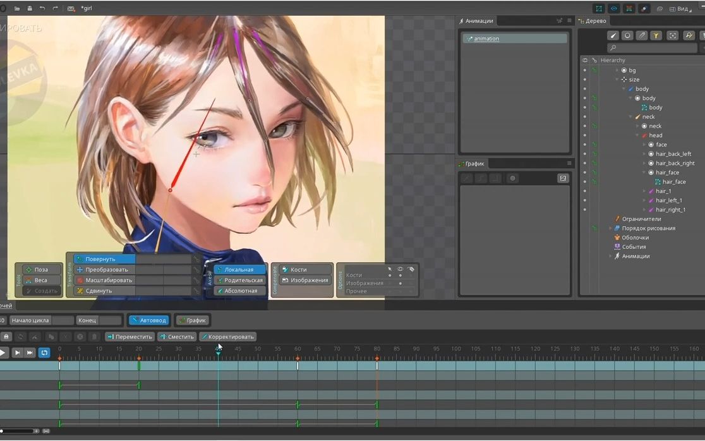Click the red mesh grid viewport icon
The image size is (705, 441).
pos(629,9)
